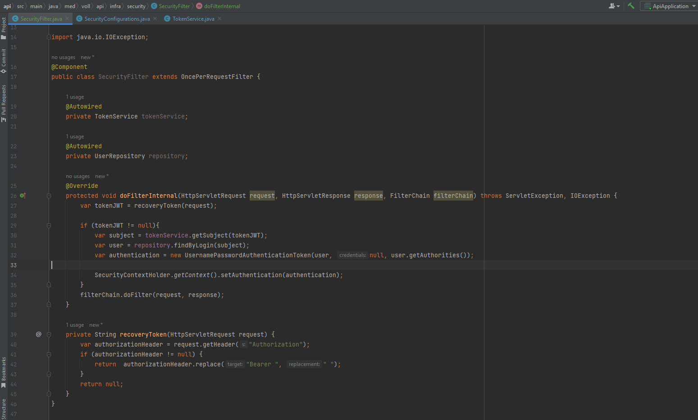Click the fold end marker on line 45
Image resolution: width=698 pixels, height=420 pixels.
pos(49,394)
